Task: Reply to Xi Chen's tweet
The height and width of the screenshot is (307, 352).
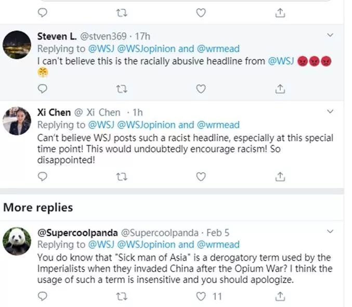Action: [43, 177]
